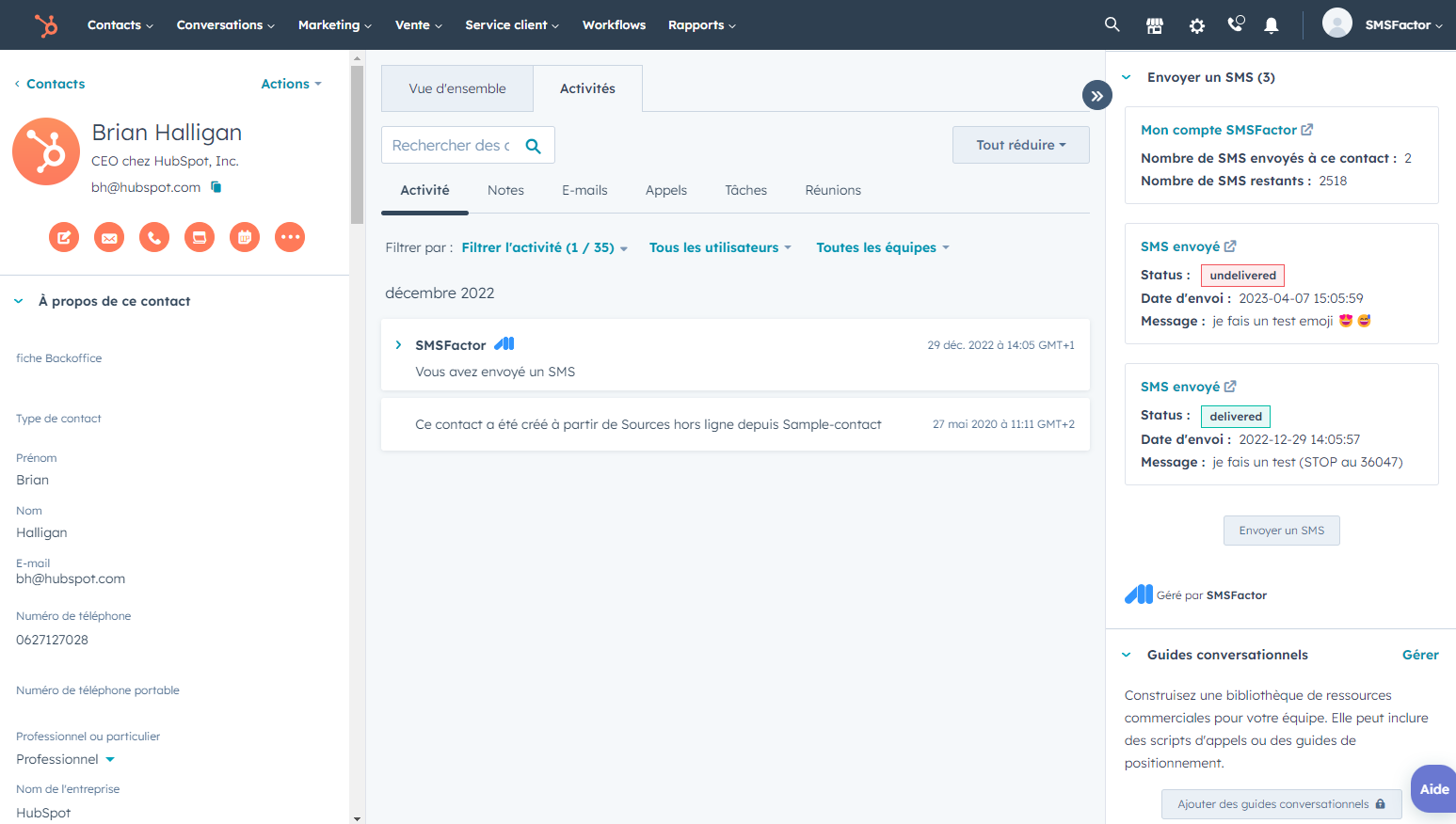
Task: Click the send email round icon
Action: [x=109, y=237]
